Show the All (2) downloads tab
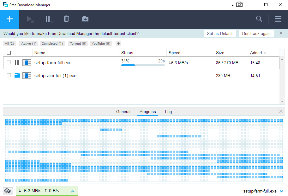The image size is (288, 196). pos(9,43)
